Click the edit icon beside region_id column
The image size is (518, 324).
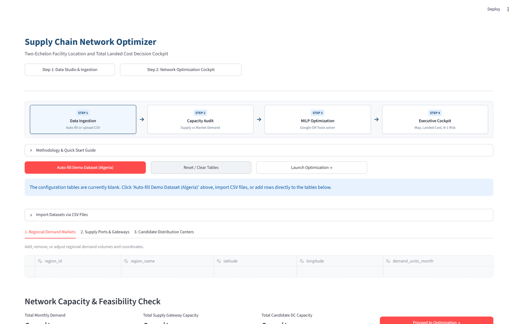pos(40,261)
